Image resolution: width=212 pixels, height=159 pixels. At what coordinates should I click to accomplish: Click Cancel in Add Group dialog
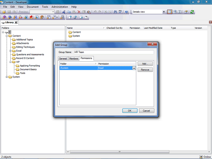[x=146, y=111]
